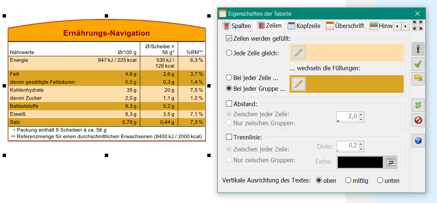Select 'Jede Zeile gleich' radio option
This screenshot has height=203, width=437.
[229, 53]
